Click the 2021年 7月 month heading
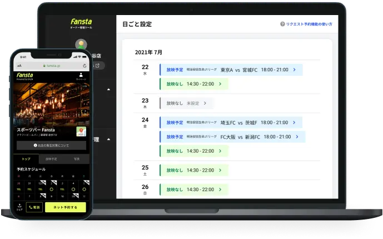Image resolution: width=383 pixels, height=239 pixels. pyautogui.click(x=148, y=52)
